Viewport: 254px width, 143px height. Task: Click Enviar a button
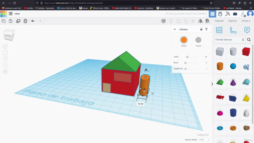click(x=246, y=21)
